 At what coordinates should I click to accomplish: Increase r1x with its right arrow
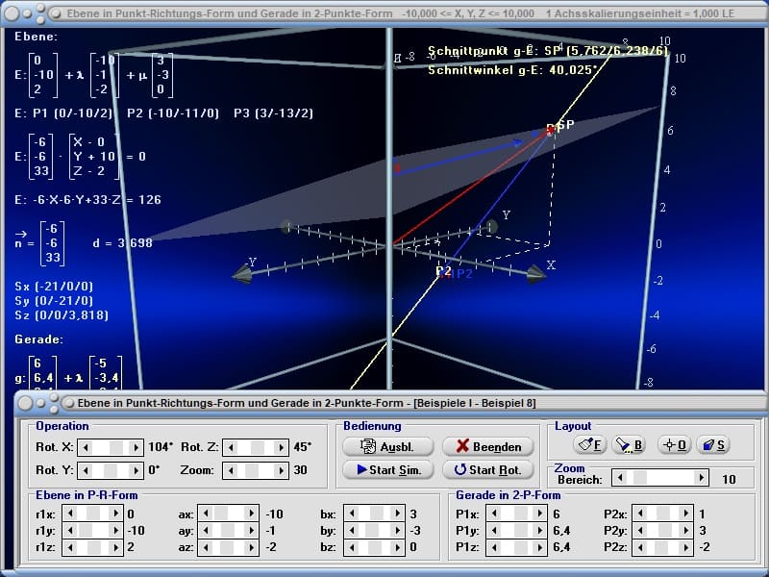pyautogui.click(x=115, y=514)
